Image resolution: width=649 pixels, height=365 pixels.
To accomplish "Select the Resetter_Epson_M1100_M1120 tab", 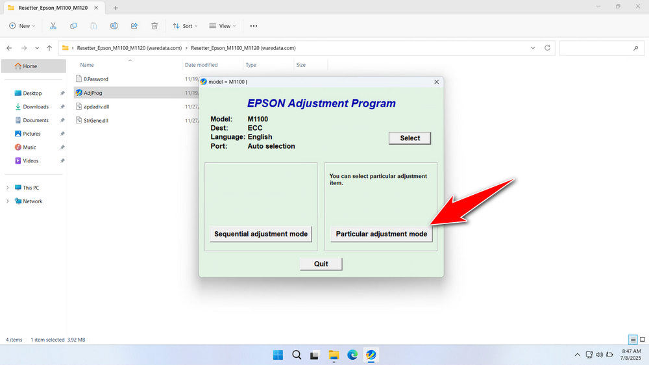I will point(53,8).
